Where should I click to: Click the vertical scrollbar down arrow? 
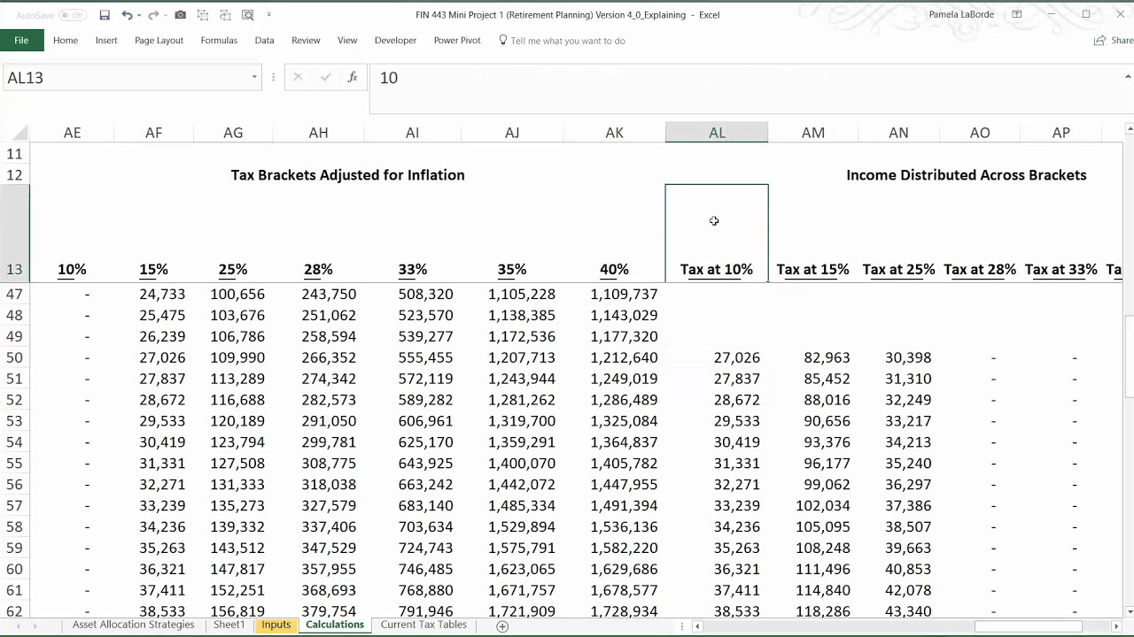1128,610
